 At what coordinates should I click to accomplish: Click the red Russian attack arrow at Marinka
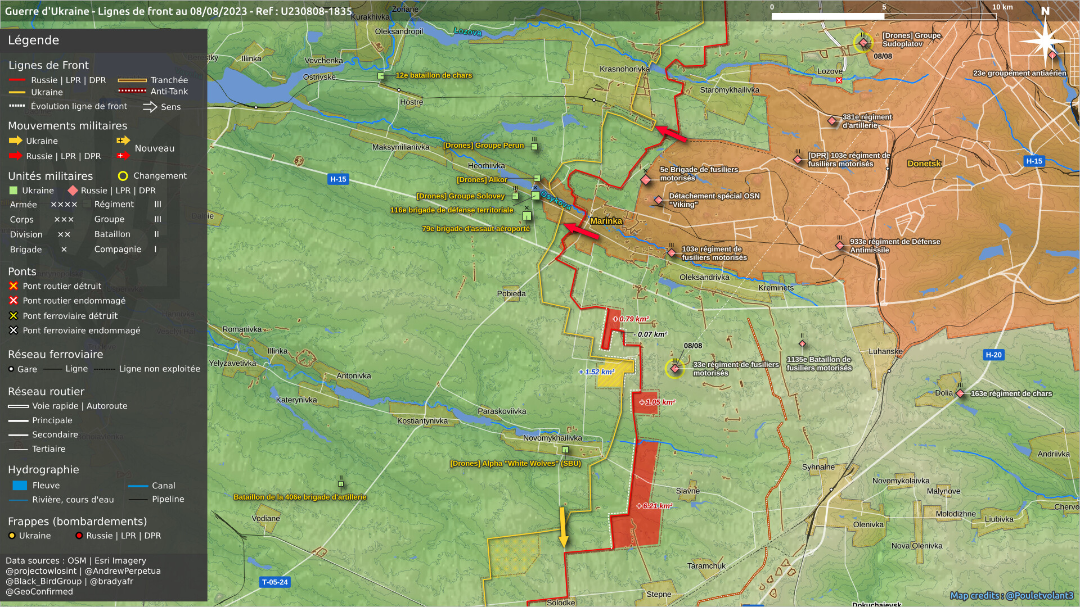581,231
